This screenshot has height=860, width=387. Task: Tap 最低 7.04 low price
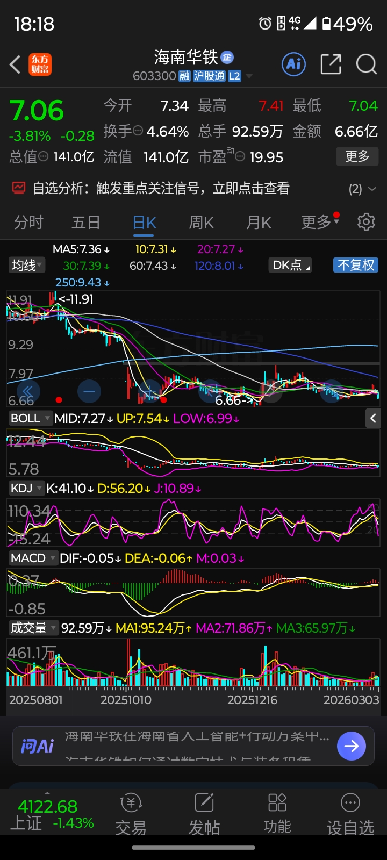coord(335,105)
